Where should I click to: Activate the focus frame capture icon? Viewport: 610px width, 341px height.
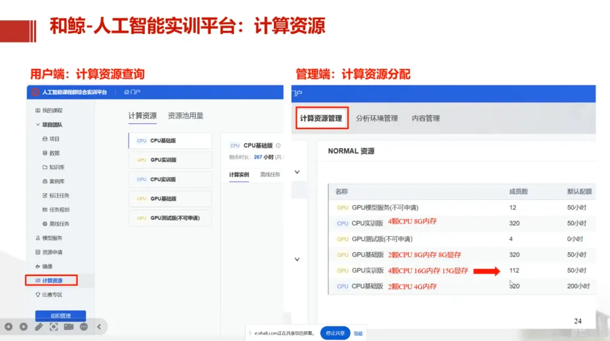(54, 327)
